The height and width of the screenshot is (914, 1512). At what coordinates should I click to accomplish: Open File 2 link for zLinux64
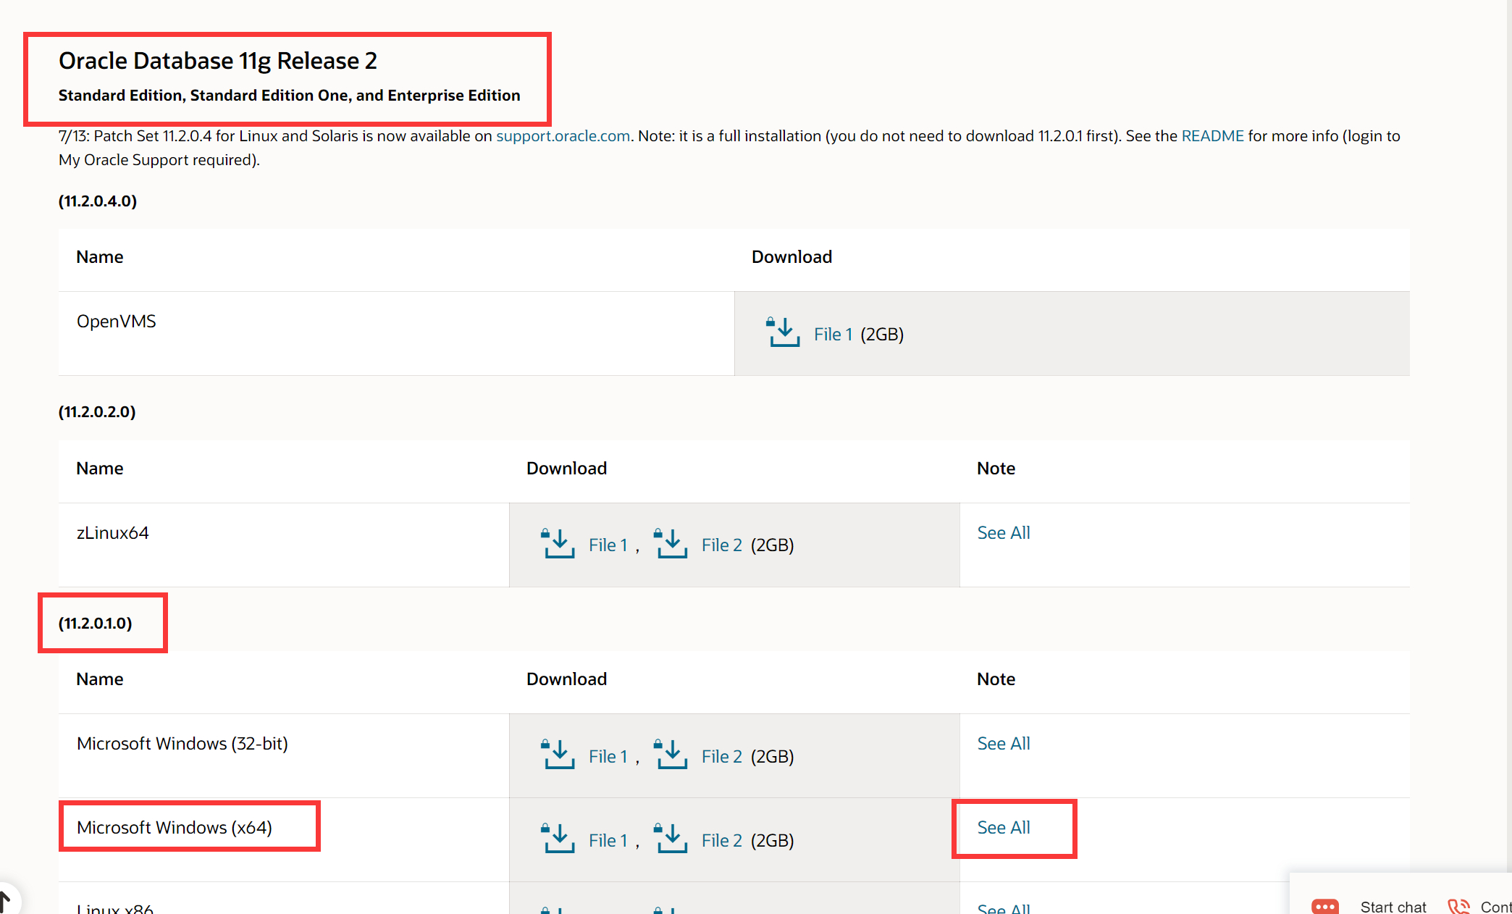(x=721, y=545)
